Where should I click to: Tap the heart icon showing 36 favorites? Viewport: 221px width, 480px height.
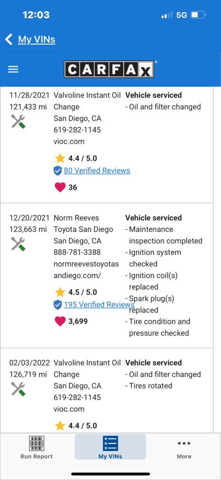60,187
